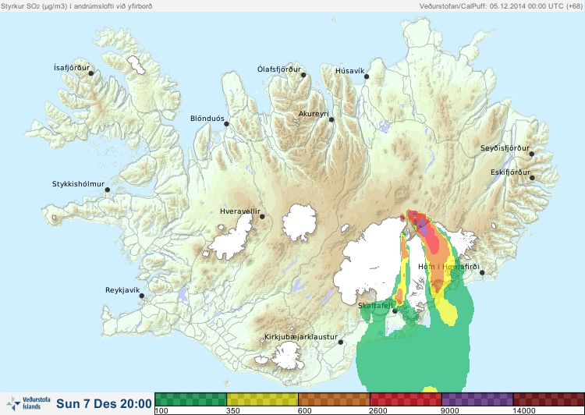The width and height of the screenshot is (585, 415).
Task: Click the Skaftafell location dot
Action: 395,311
